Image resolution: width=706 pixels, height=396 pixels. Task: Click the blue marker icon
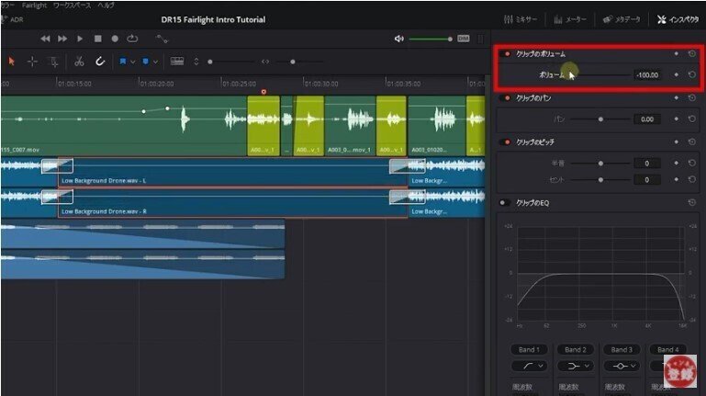point(145,62)
